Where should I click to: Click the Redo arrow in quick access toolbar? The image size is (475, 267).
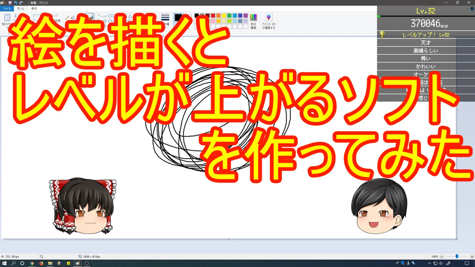coord(21,3)
